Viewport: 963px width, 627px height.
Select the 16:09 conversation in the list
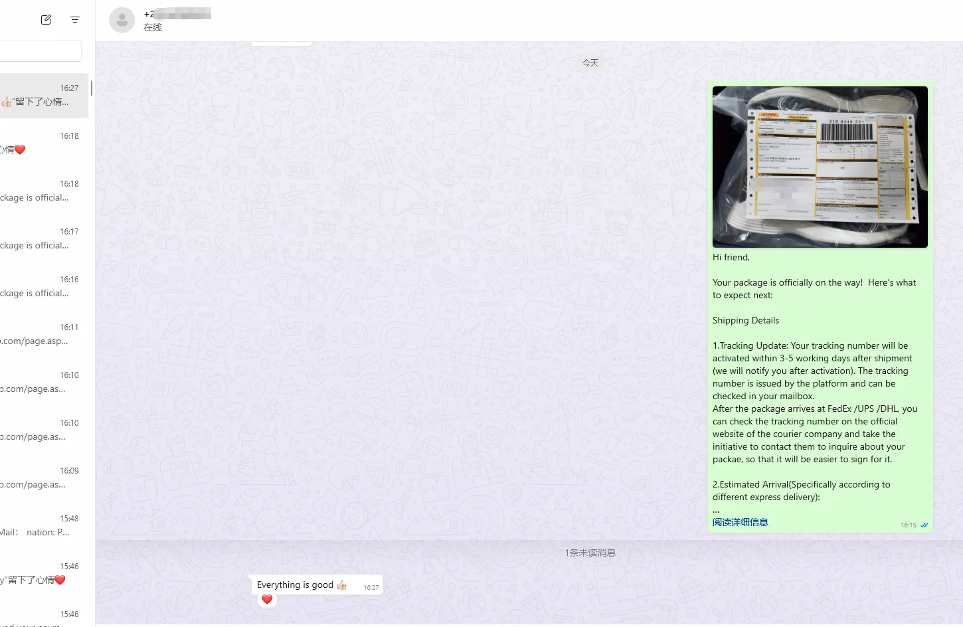tap(44, 478)
